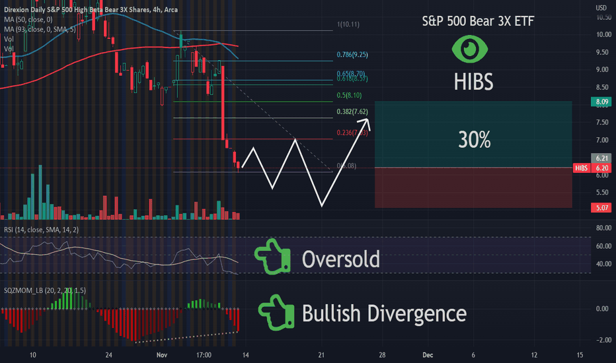Click '7.00' on the price axis
The width and height of the screenshot is (616, 363).
[603, 140]
